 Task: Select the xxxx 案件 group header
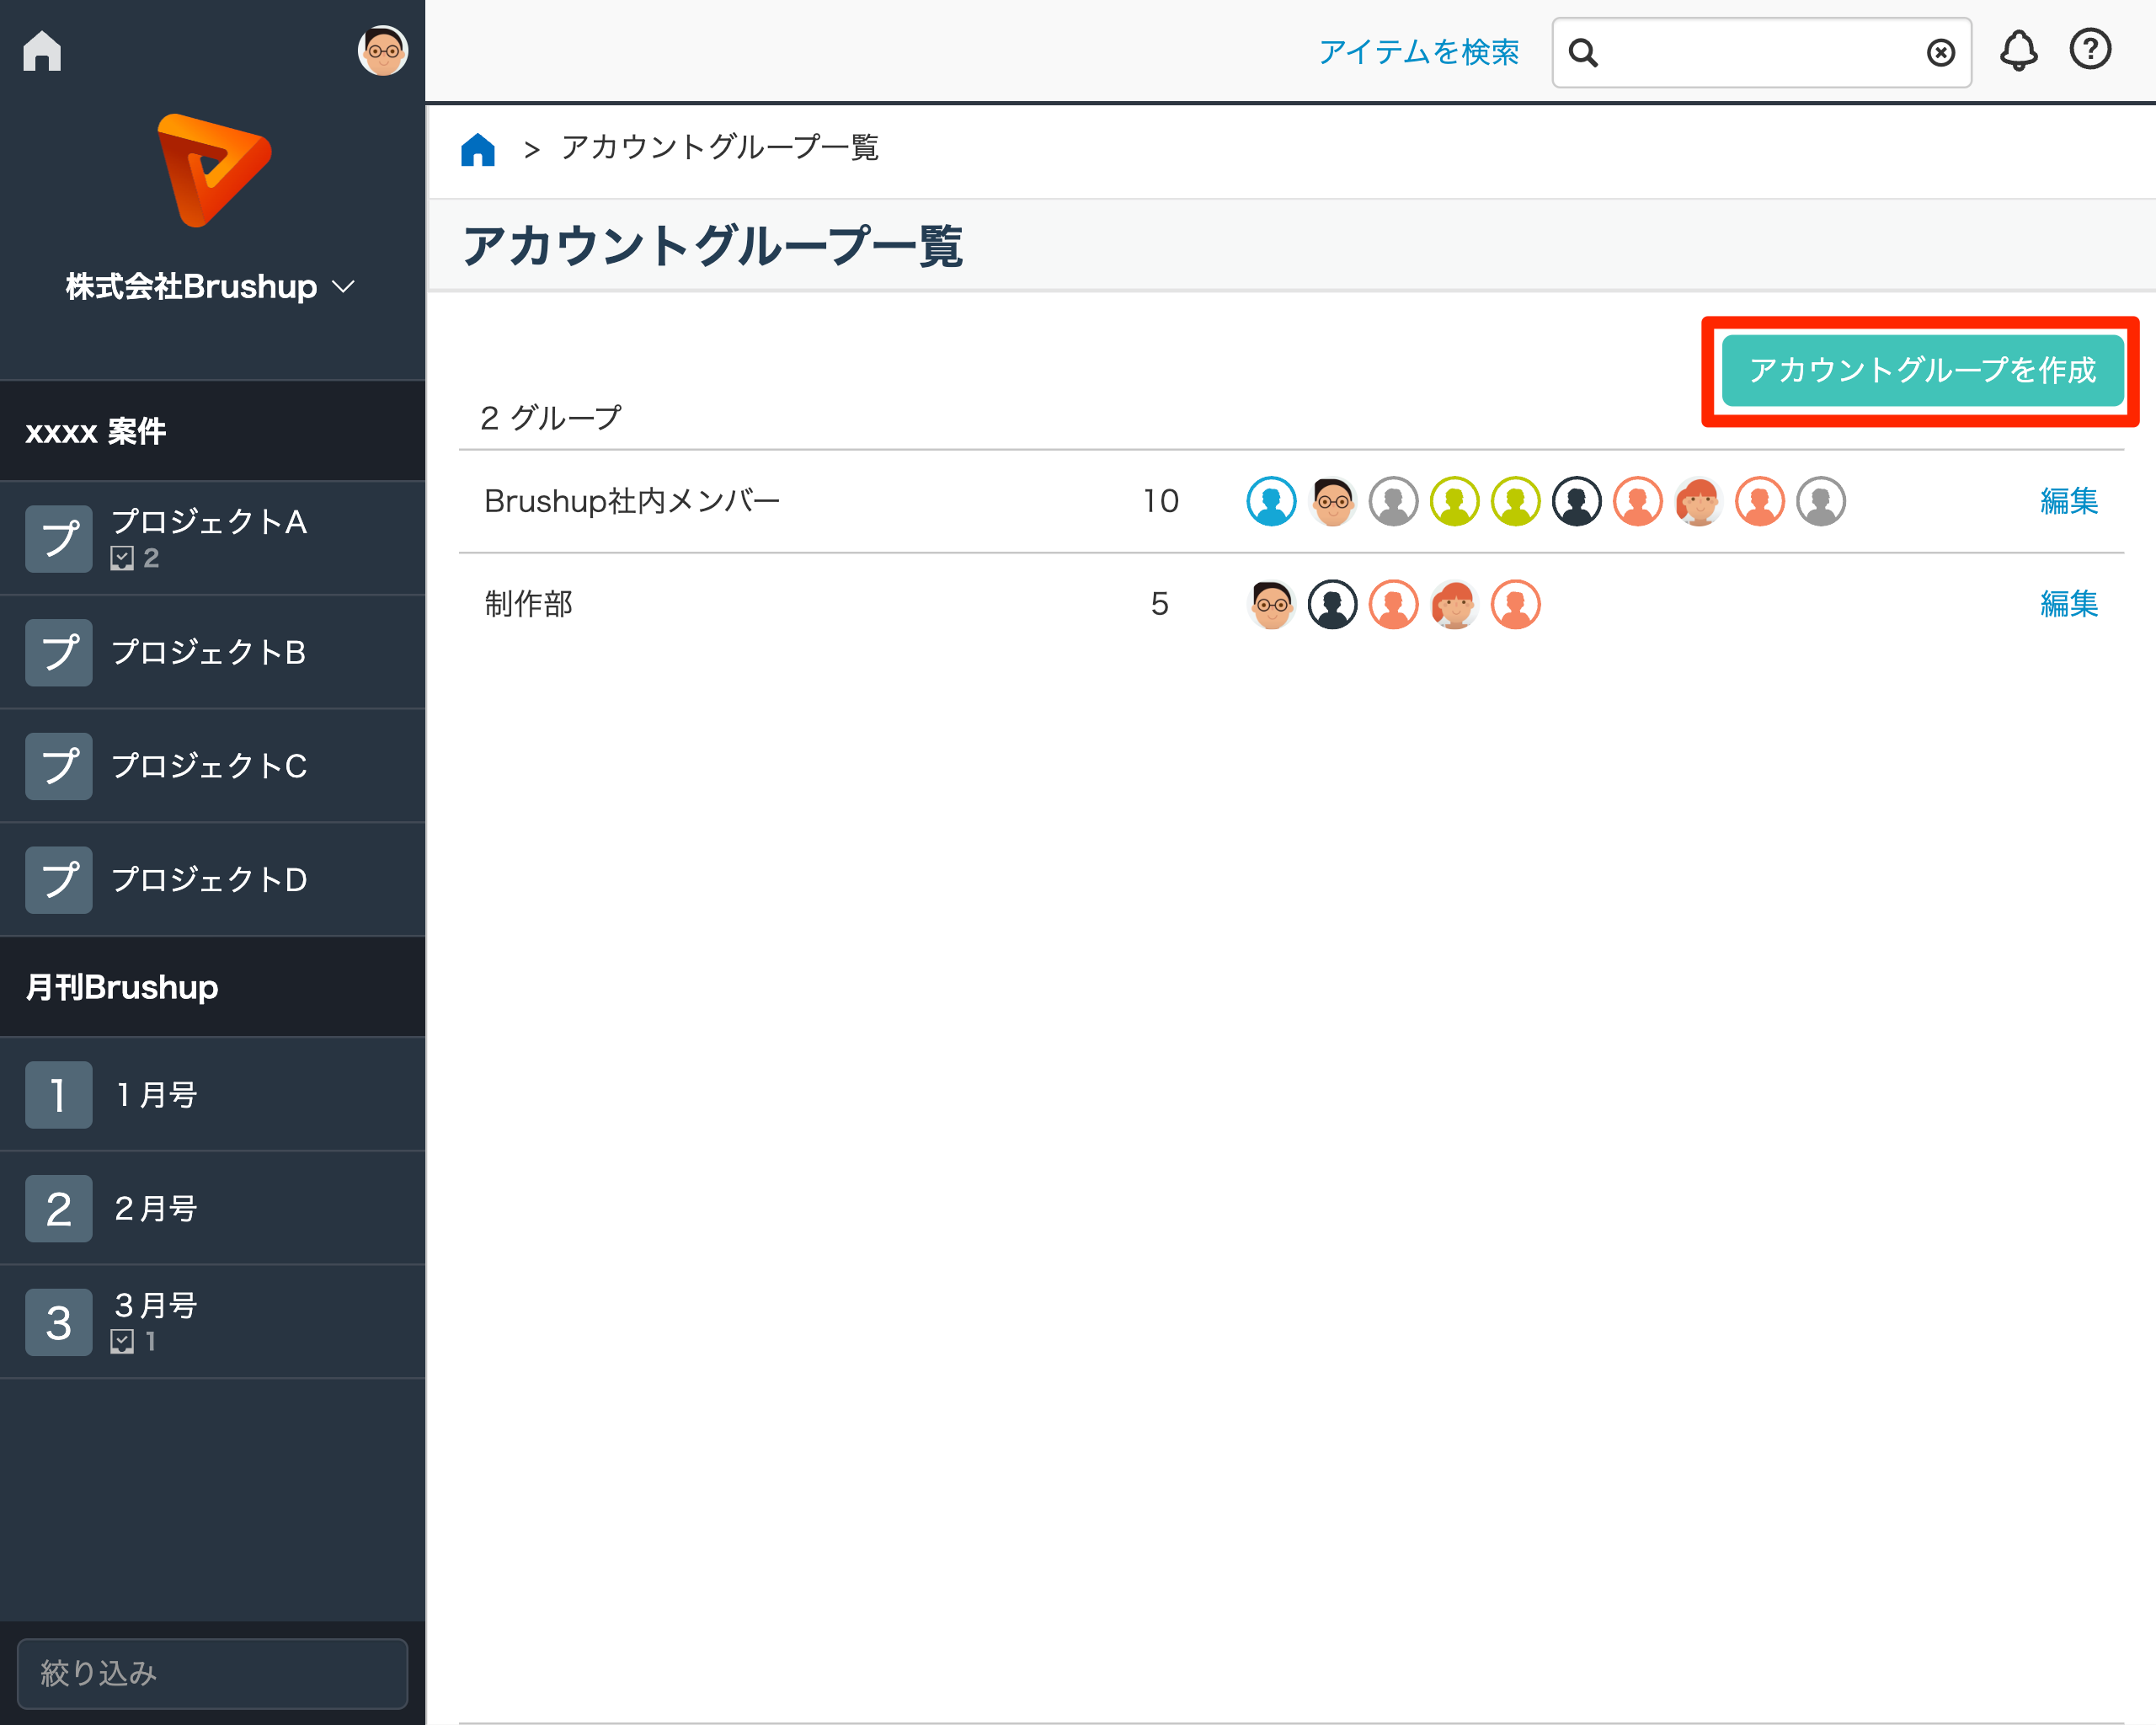pyautogui.click(x=212, y=431)
